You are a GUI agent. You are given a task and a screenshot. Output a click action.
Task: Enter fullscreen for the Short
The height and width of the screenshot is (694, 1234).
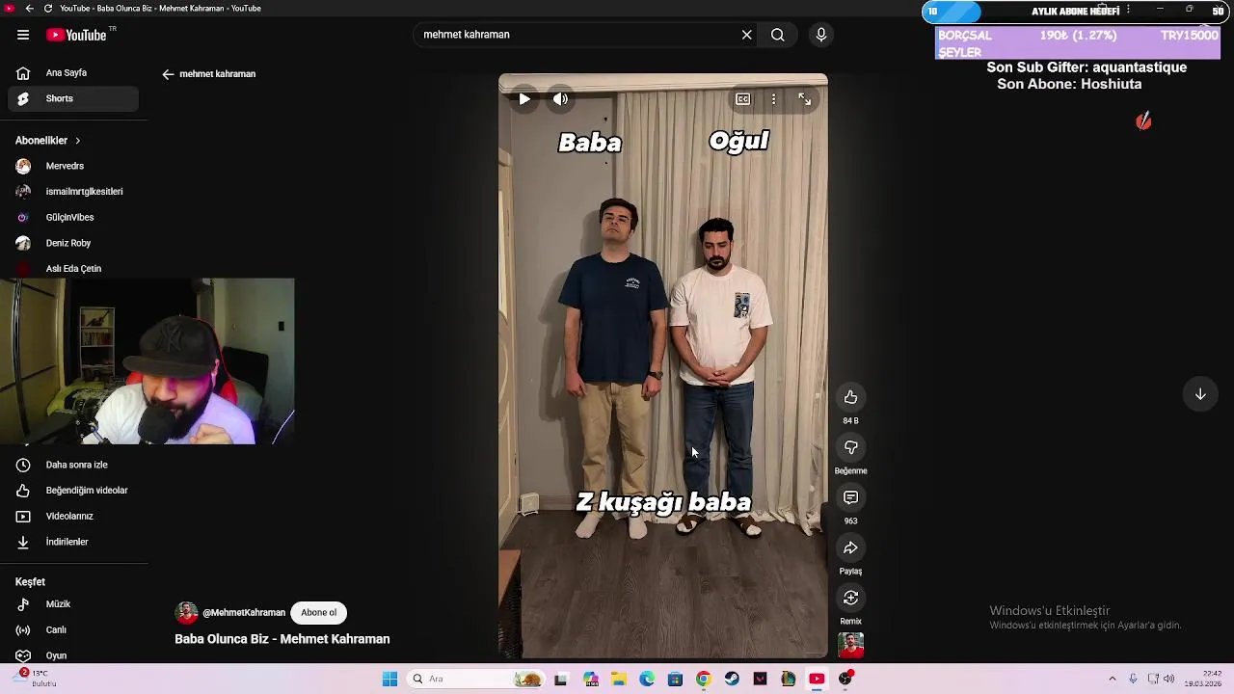coord(805,98)
